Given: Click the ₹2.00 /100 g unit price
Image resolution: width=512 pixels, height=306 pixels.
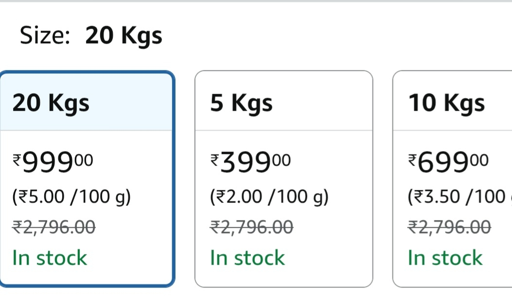Looking at the screenshot, I should point(269,197).
